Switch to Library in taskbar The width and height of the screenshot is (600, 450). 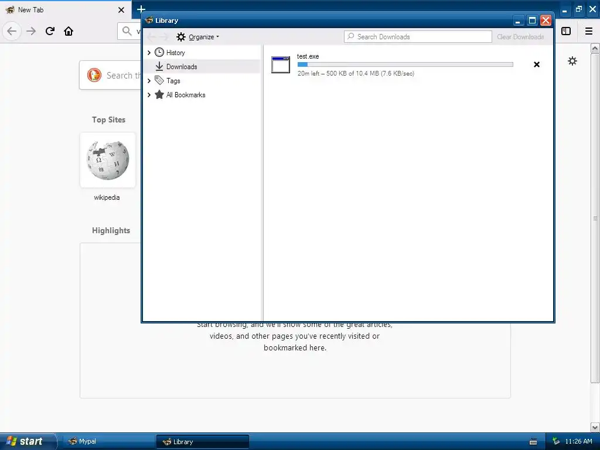point(202,442)
